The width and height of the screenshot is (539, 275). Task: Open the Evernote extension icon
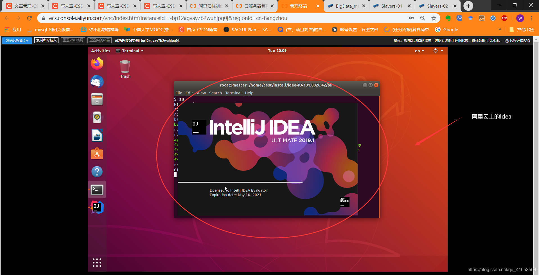(x=448, y=18)
